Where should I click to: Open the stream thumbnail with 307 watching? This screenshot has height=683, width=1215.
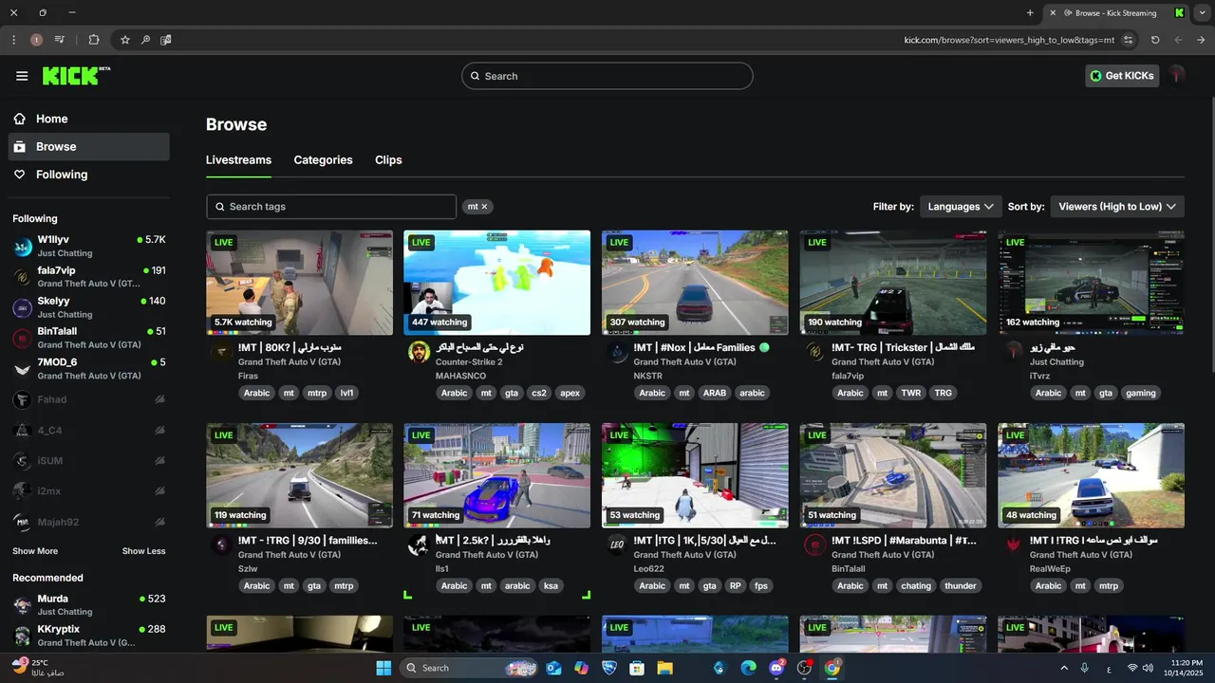coord(695,283)
